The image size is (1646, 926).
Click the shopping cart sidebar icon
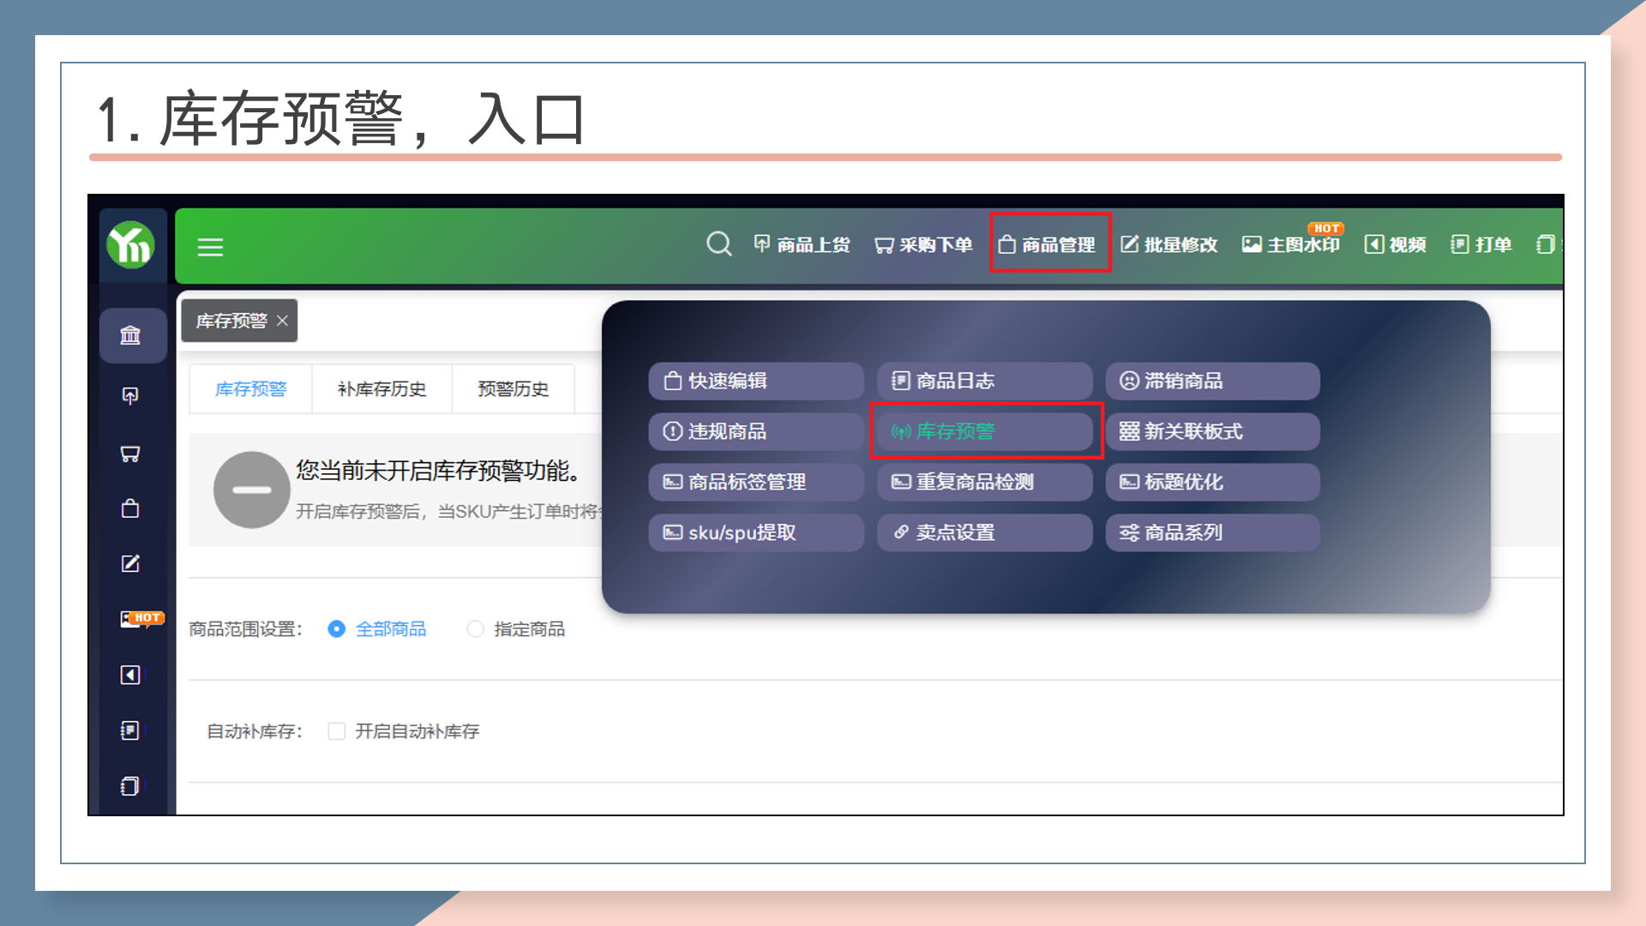pyautogui.click(x=130, y=454)
